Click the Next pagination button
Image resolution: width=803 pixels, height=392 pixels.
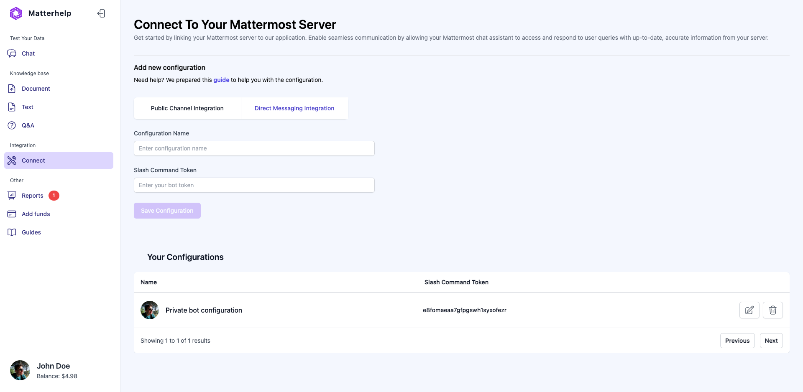pos(771,341)
